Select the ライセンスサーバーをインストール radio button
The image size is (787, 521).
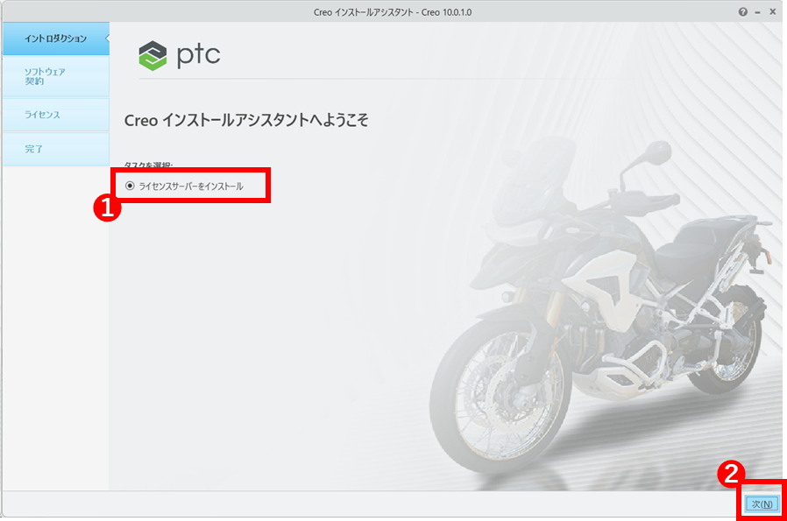click(x=130, y=186)
